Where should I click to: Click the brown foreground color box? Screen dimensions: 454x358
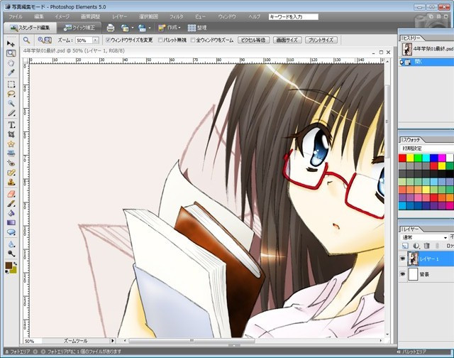coord(9,266)
